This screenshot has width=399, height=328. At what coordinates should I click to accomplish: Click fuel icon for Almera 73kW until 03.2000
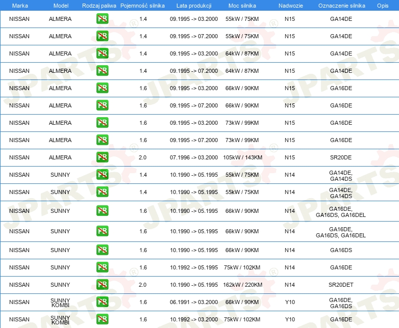[102, 122]
